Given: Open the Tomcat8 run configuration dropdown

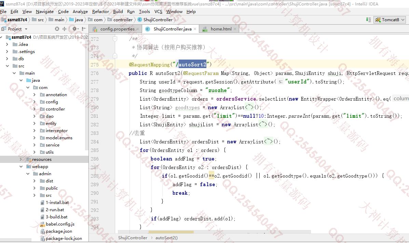Looking at the screenshot, I should (x=390, y=20).
